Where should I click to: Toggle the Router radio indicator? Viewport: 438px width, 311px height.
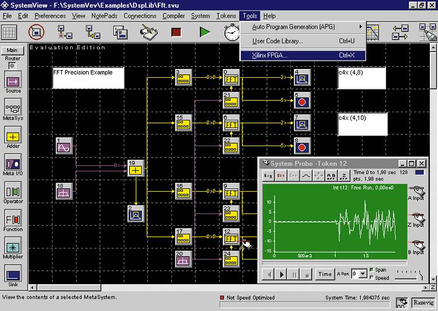(12, 66)
